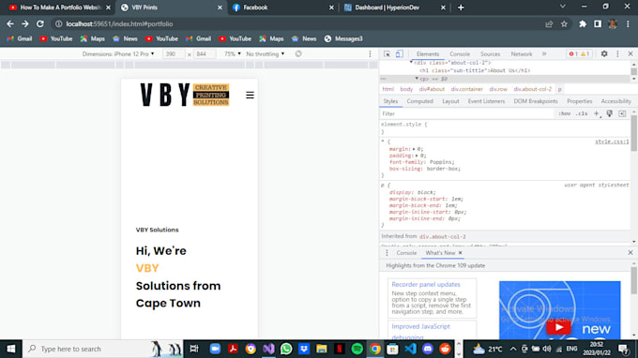This screenshot has width=638, height=358.
Task: Open device Dimensions iPhone 12 Pro dropdown
Action: [118, 54]
